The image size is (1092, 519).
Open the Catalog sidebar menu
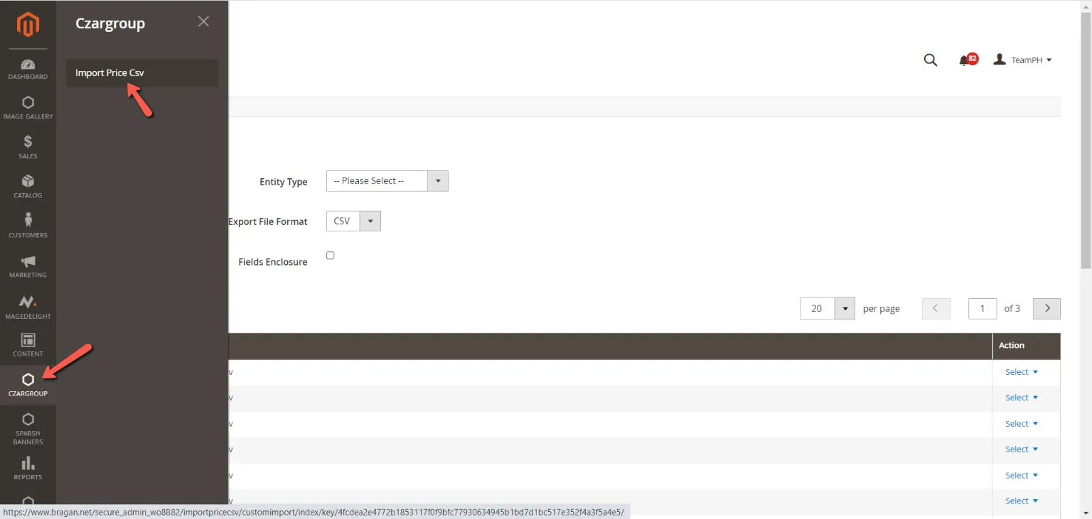pos(28,187)
